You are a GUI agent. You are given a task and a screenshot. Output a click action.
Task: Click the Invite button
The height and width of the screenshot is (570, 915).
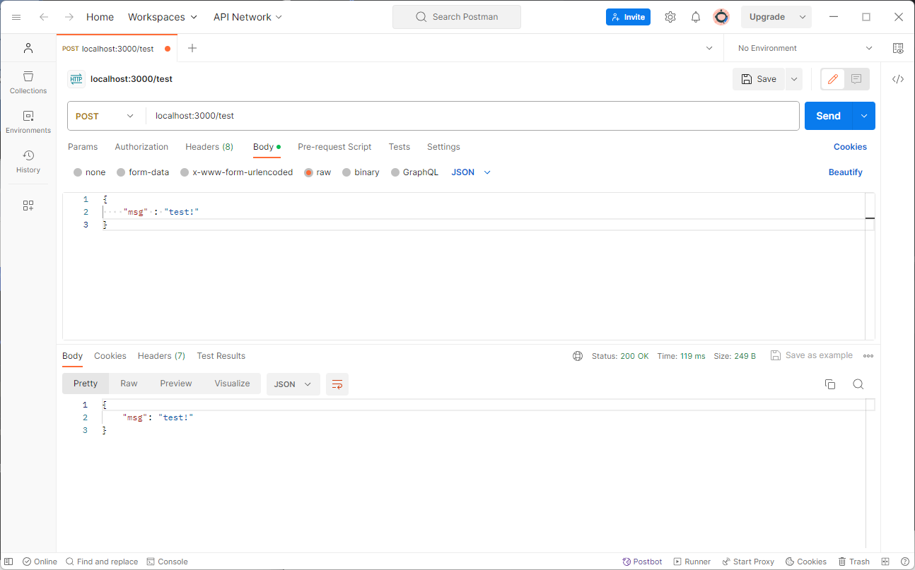[x=628, y=17]
